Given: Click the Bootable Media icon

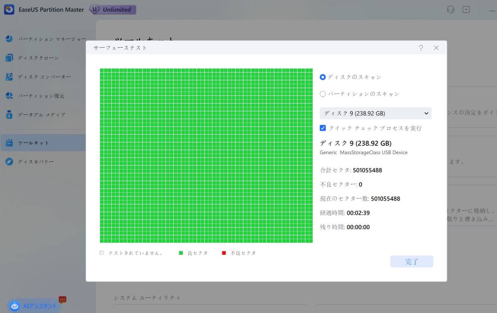Looking at the screenshot, I should 9,115.
